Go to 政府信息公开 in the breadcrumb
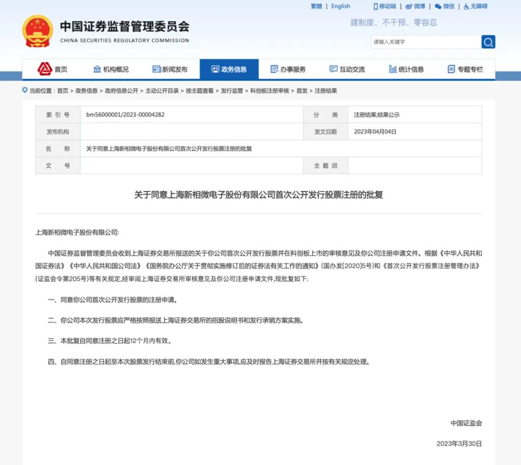Viewport: 521px width, 465px height. (x=121, y=91)
